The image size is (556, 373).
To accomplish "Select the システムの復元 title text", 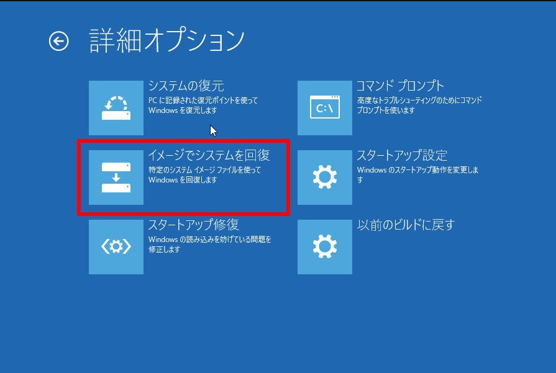I will [186, 86].
